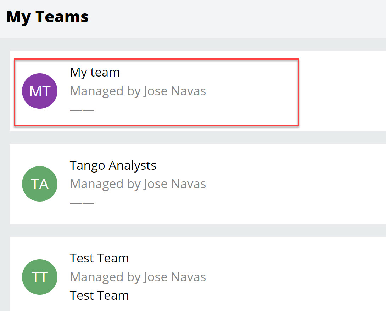This screenshot has width=386, height=311.
Task: Open the Tango Analysts team name
Action: tap(113, 165)
